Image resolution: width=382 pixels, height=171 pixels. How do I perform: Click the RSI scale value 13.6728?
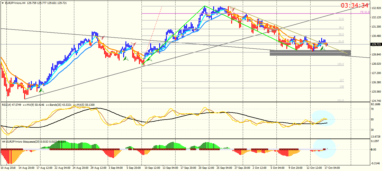(x=376, y=137)
